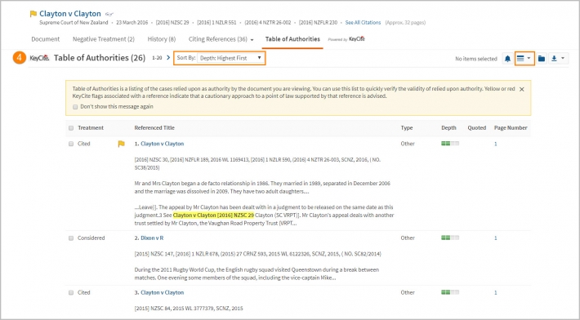Image resolution: width=580 pixels, height=320 pixels.
Task: Open the Clayton v Clayton page title link
Action: 70,14
